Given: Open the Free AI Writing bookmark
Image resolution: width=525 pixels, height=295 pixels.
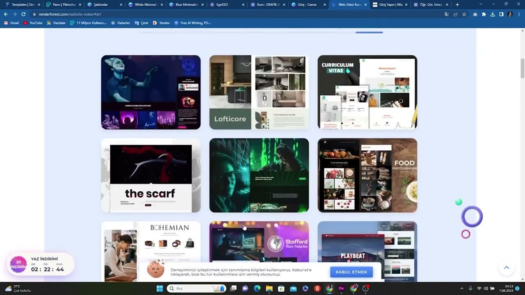Looking at the screenshot, I should coord(192,23).
